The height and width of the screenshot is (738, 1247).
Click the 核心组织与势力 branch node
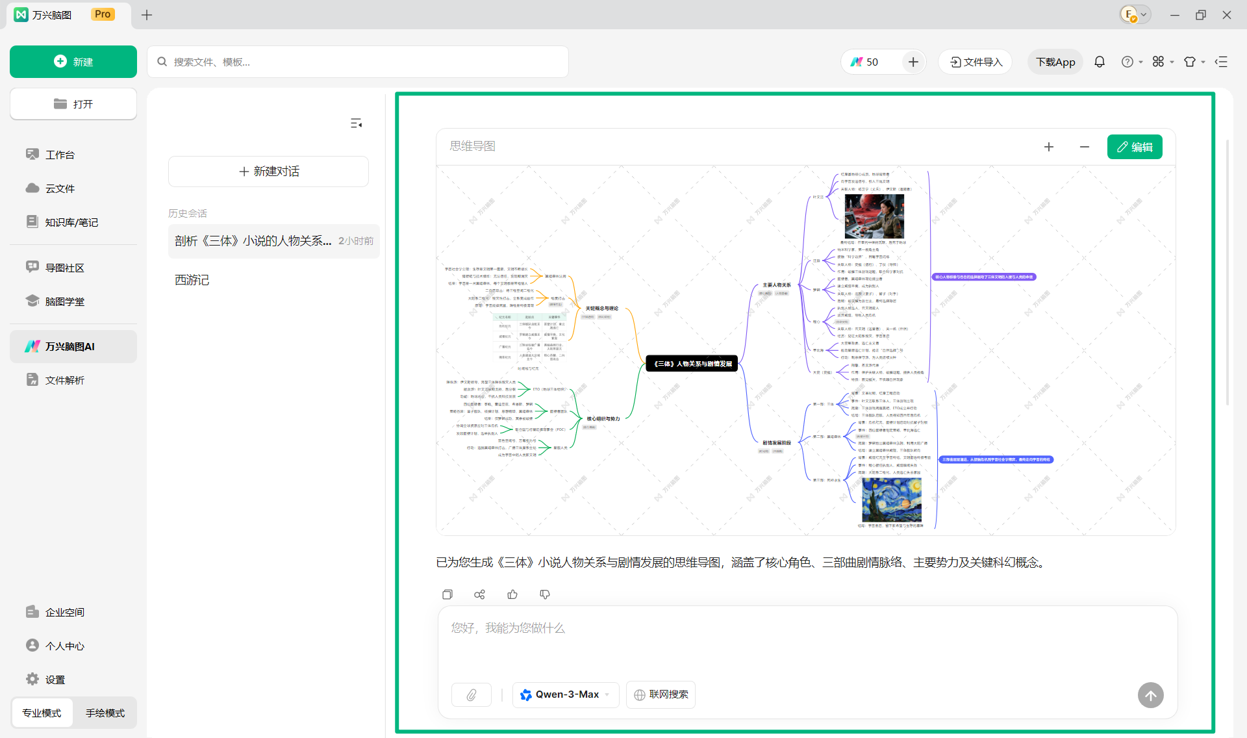click(603, 419)
